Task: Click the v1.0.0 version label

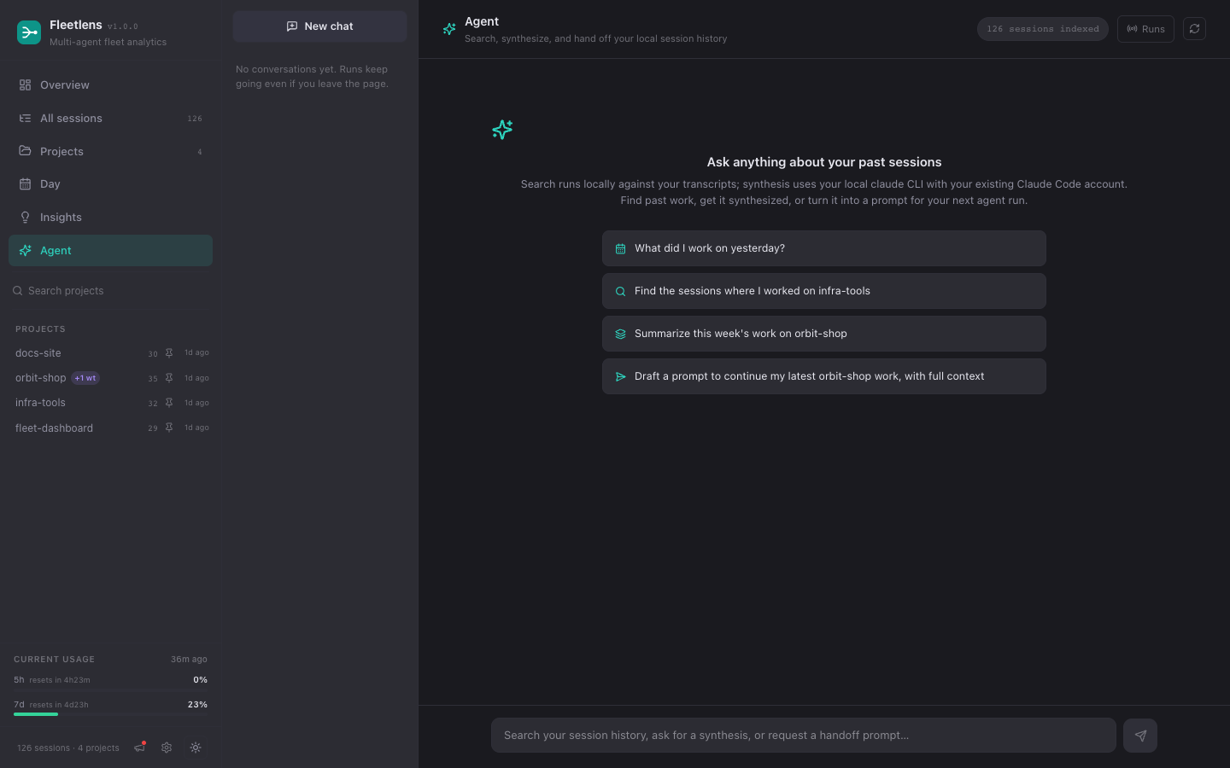Action: click(123, 26)
